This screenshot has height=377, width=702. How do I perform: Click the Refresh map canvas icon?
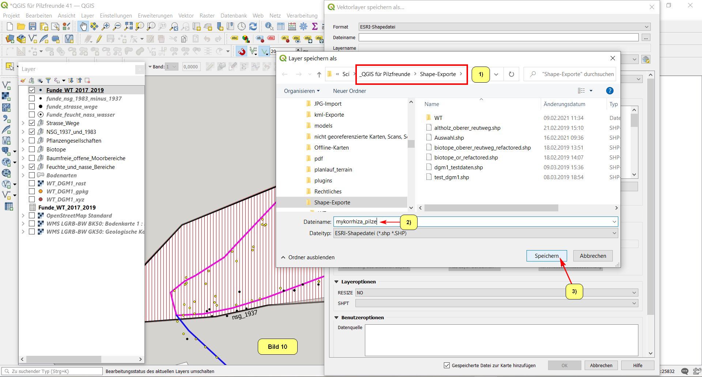(x=253, y=26)
